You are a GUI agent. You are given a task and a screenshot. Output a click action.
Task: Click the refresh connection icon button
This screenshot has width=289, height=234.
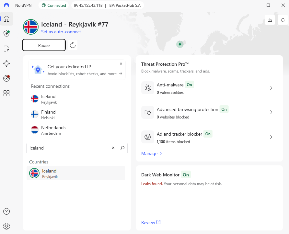pos(73,45)
